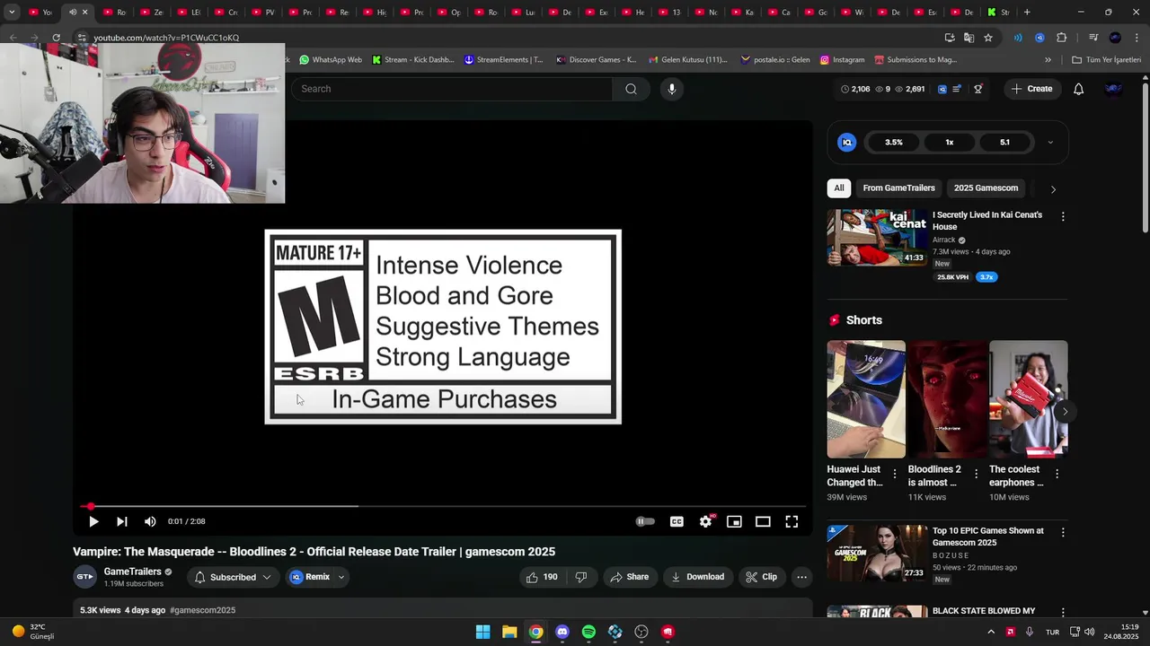1150x646 pixels.
Task: Select the 2025 Gamescom chip
Action: (986, 188)
